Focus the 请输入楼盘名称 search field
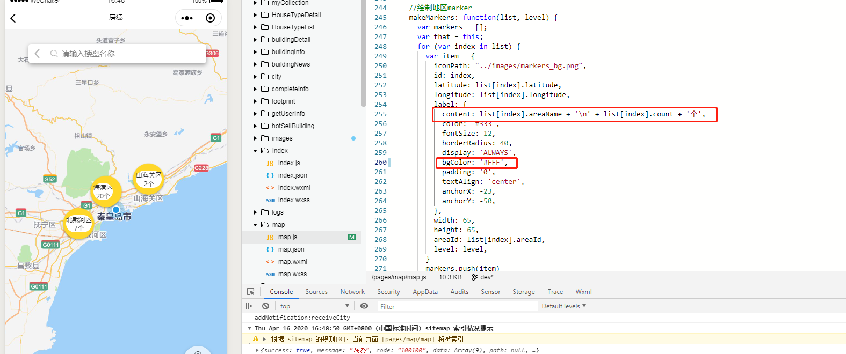This screenshot has height=354, width=846. click(x=126, y=54)
